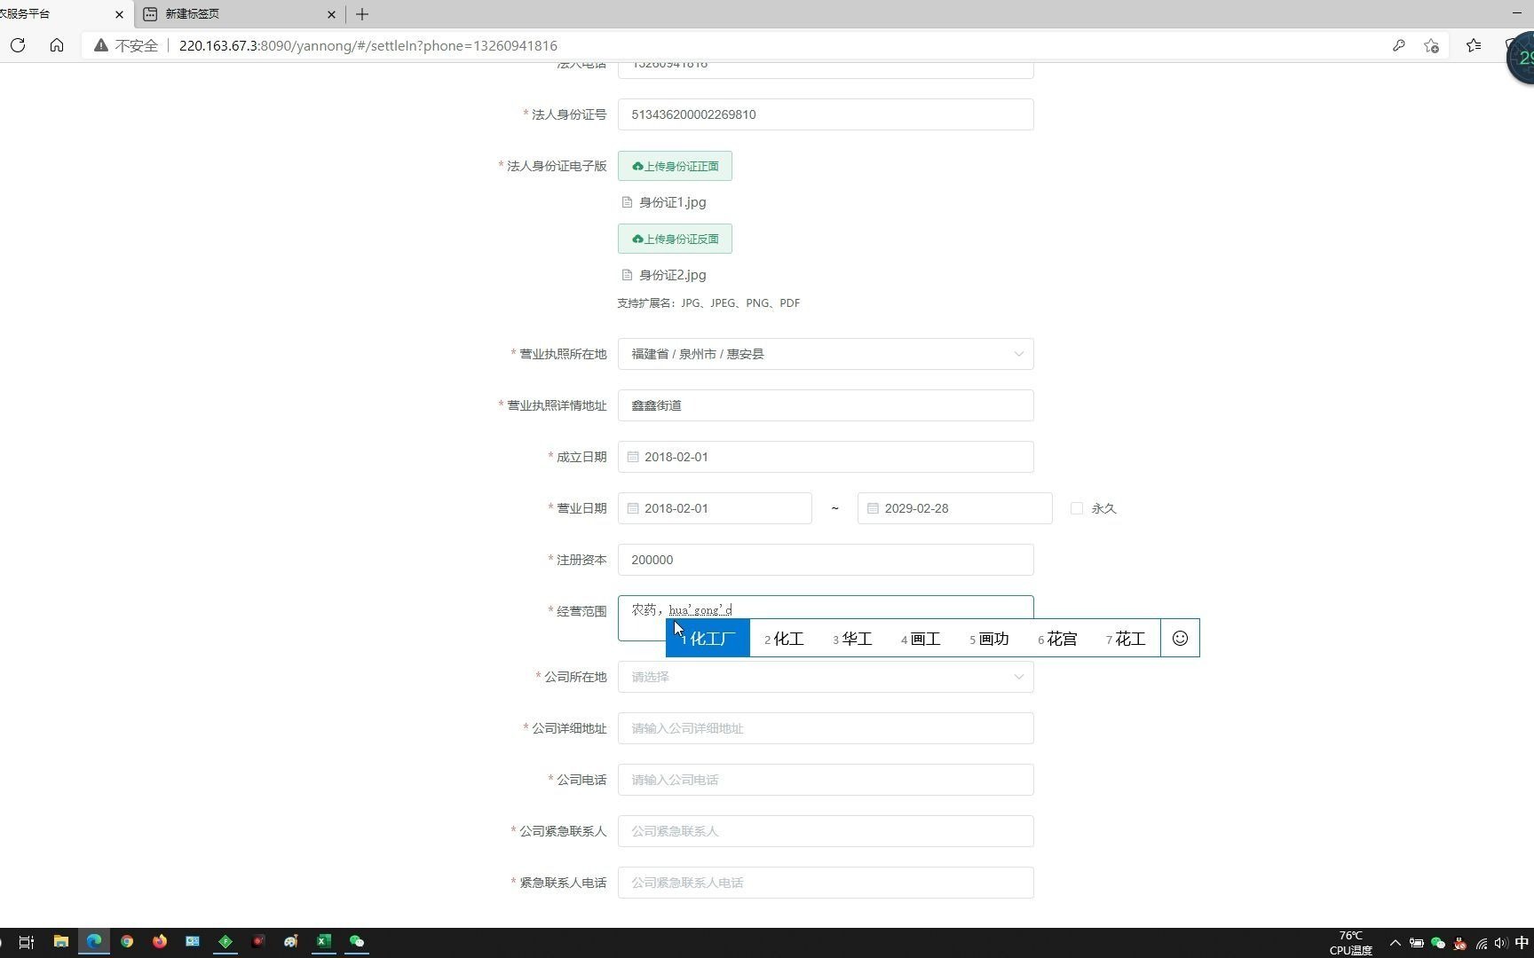Click the network Wi-Fi tray icon
1534x958 pixels.
pyautogui.click(x=1481, y=943)
